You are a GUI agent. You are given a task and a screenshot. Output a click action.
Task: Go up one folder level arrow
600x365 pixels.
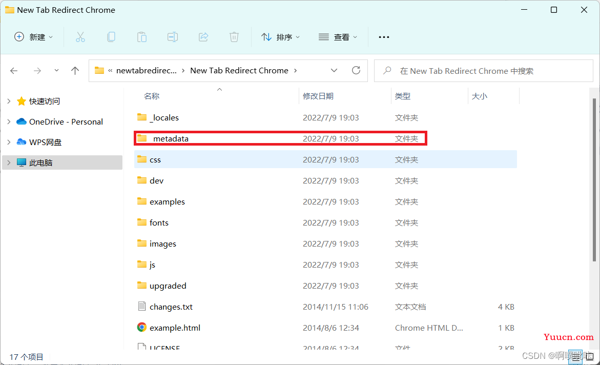[x=75, y=70]
